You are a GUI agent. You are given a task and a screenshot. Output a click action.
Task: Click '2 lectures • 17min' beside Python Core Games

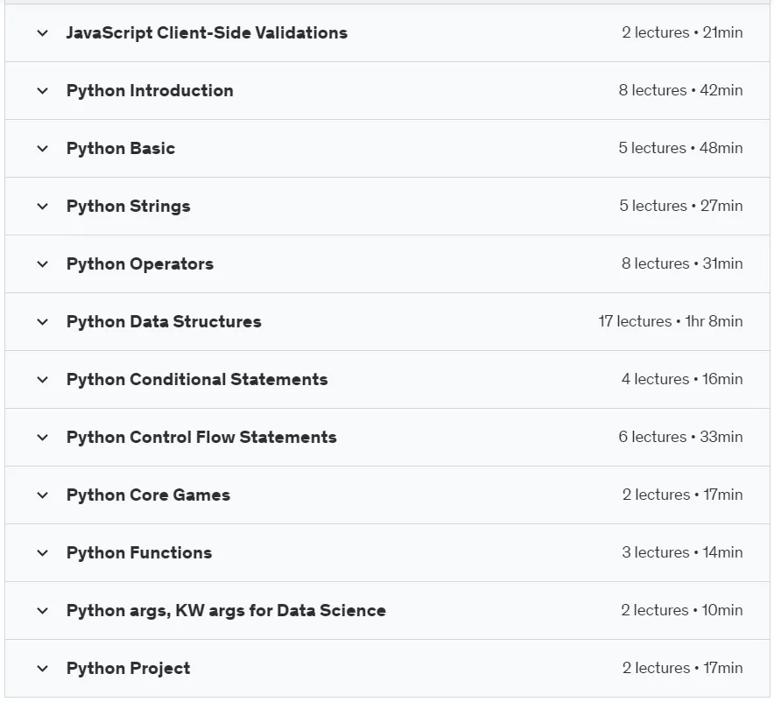pyautogui.click(x=682, y=495)
